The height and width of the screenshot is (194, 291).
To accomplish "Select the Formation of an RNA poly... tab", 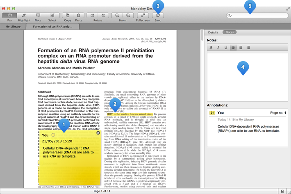I will (x=52, y=27).
